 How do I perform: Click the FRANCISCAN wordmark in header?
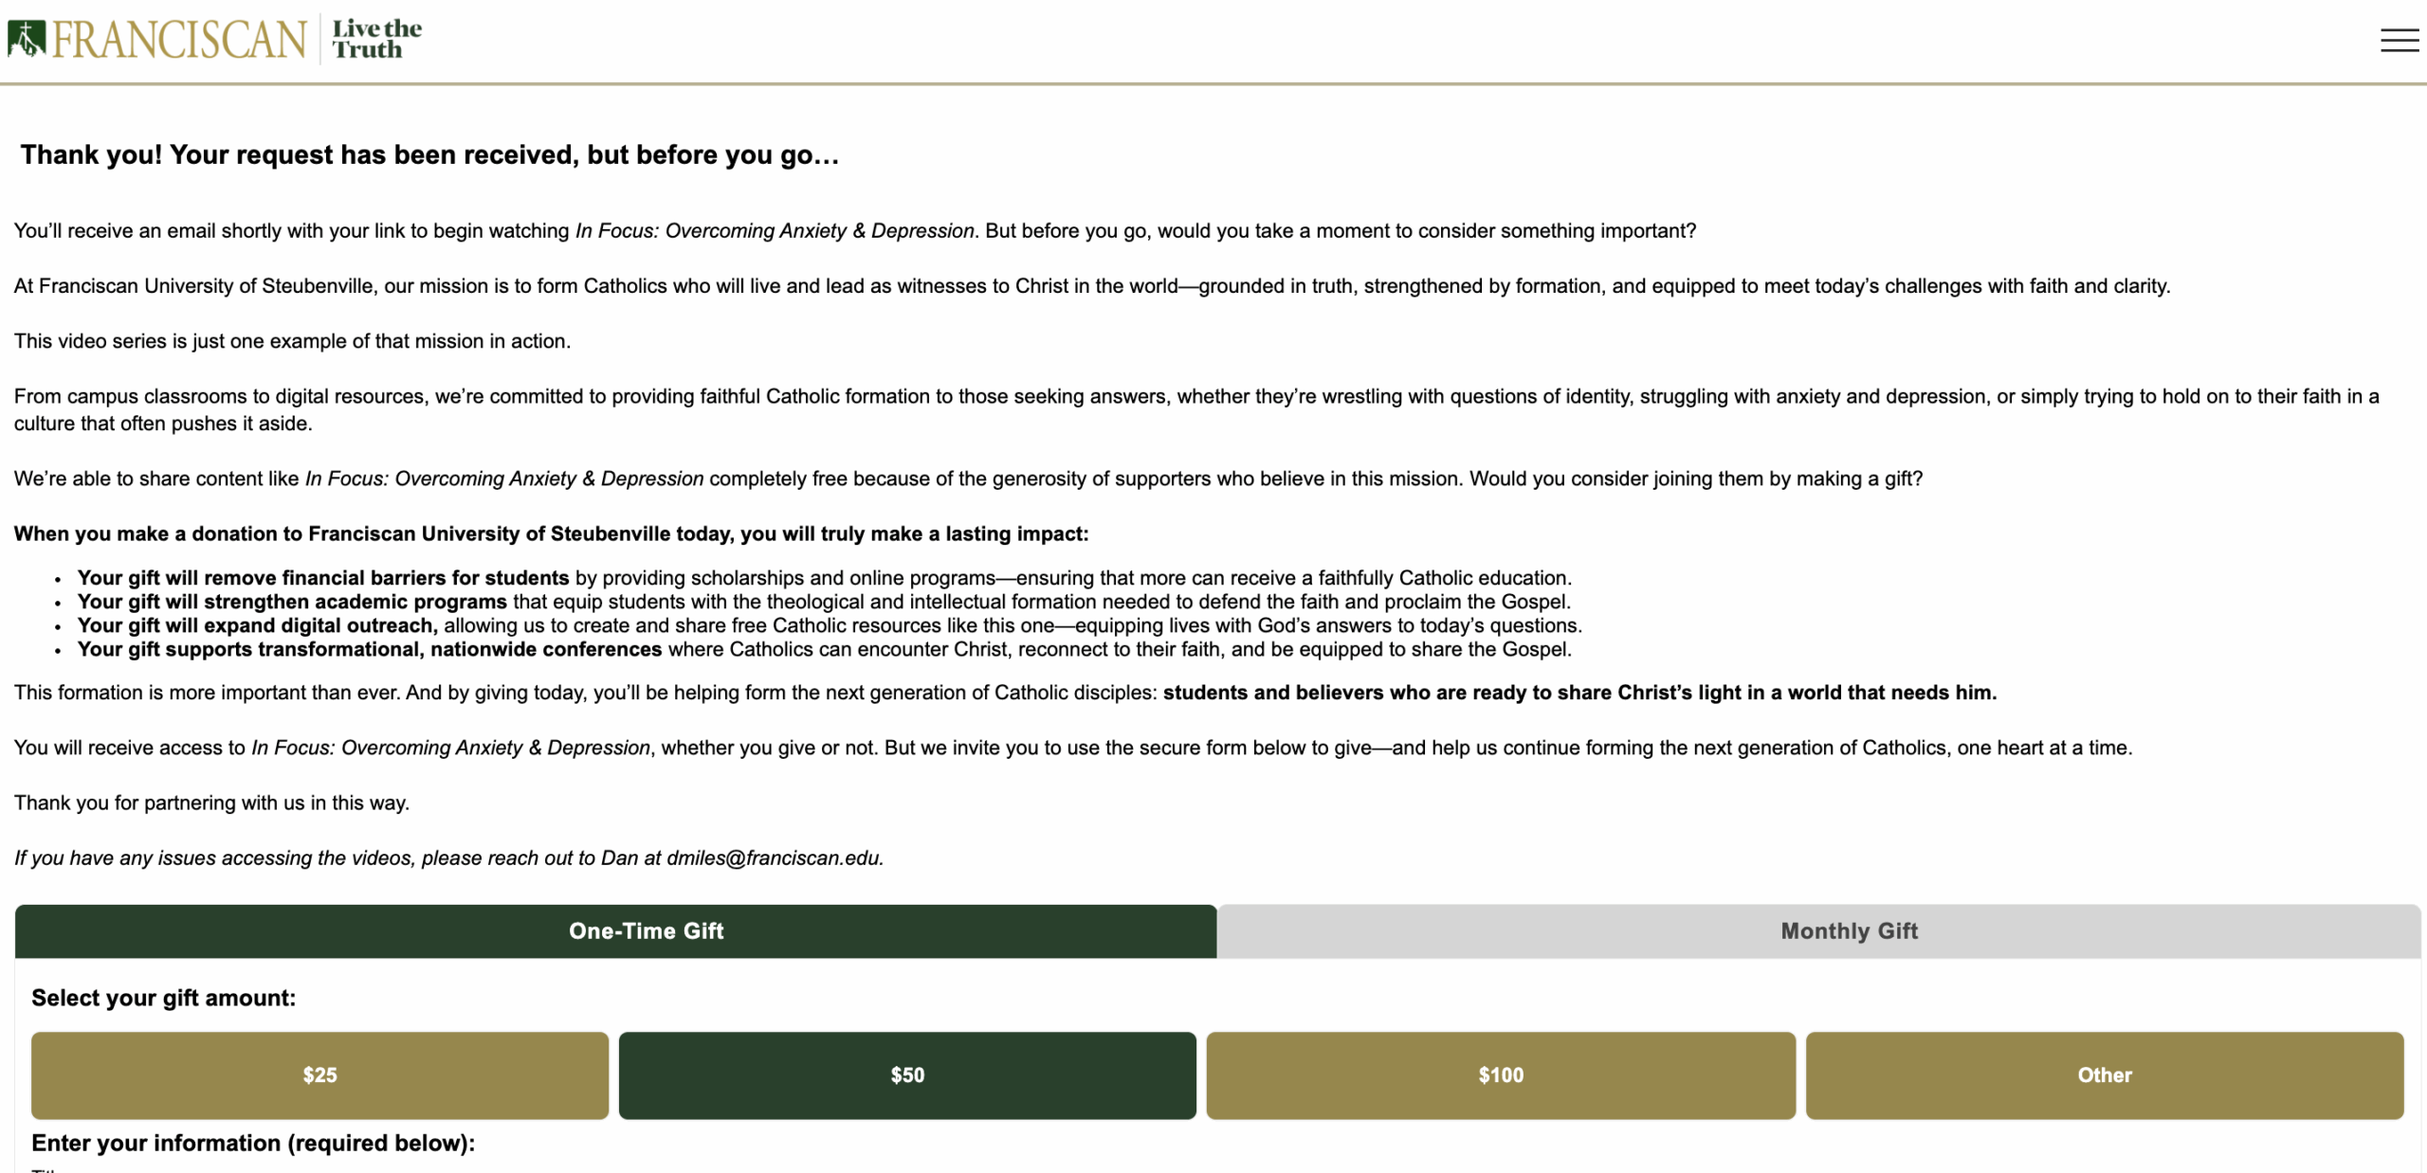tap(179, 40)
